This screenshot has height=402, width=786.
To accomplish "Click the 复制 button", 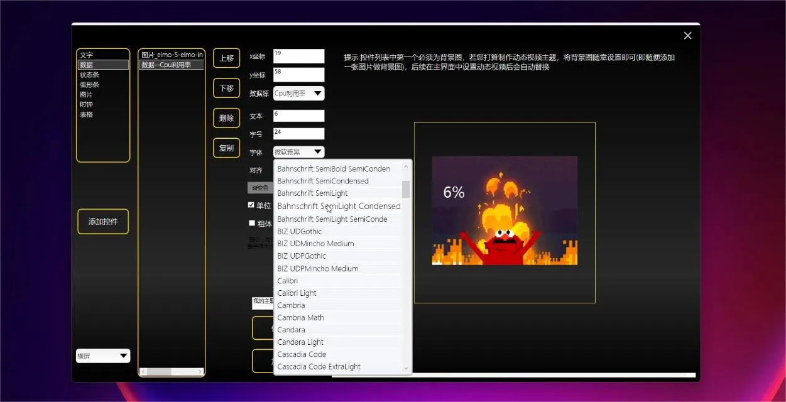I will coord(226,148).
